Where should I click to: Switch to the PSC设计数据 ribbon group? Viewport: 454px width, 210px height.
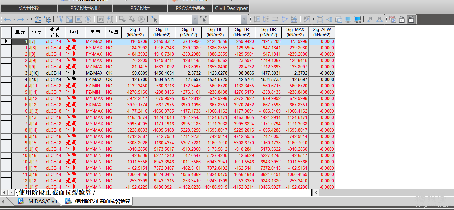click(x=85, y=8)
